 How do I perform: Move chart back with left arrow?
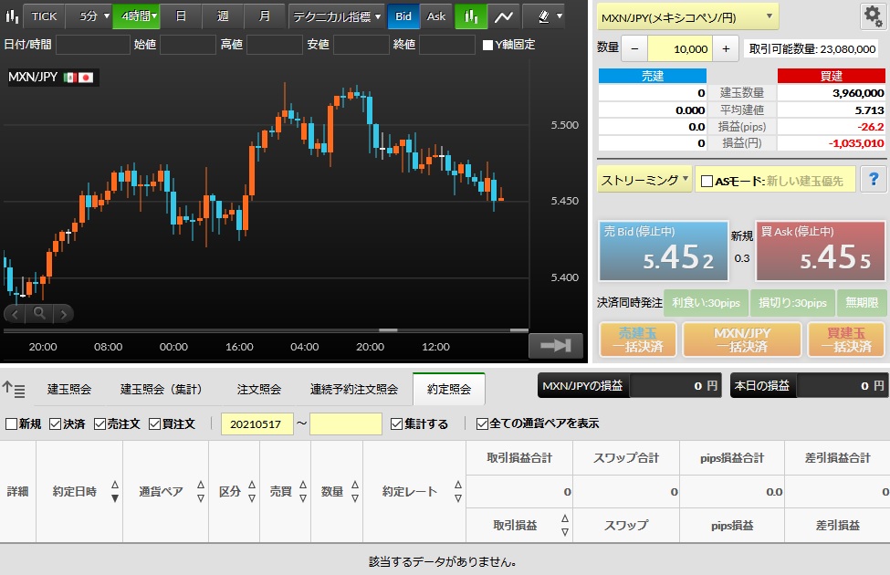pyautogui.click(x=15, y=314)
